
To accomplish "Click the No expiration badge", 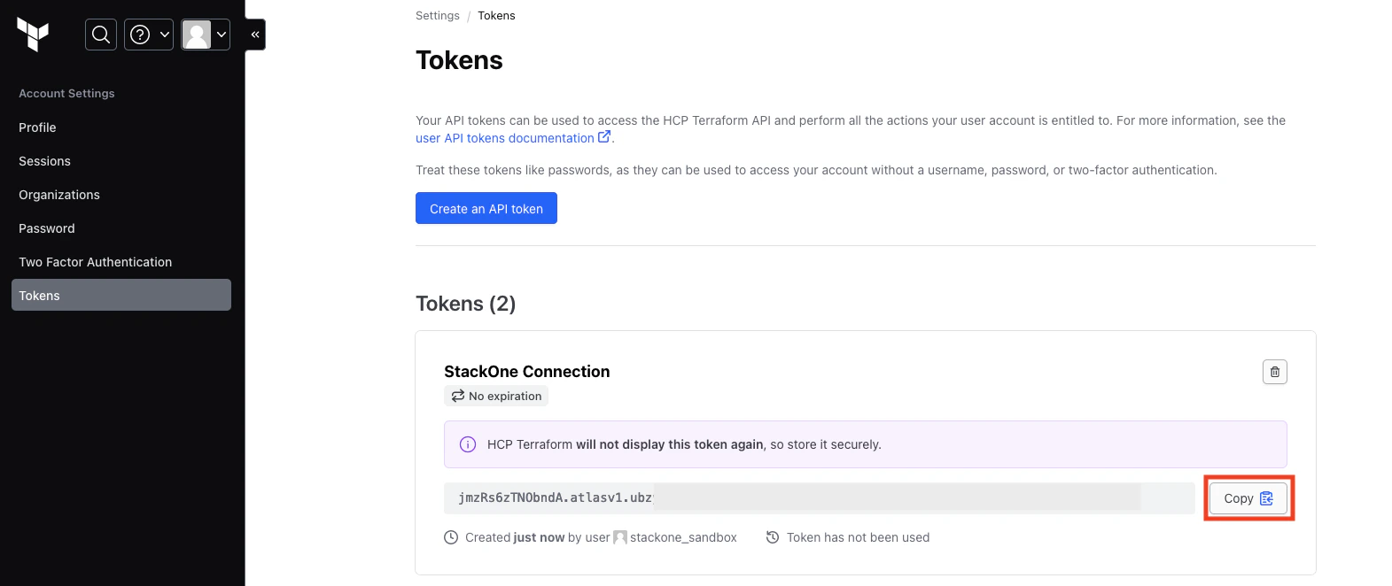I will (x=496, y=396).
